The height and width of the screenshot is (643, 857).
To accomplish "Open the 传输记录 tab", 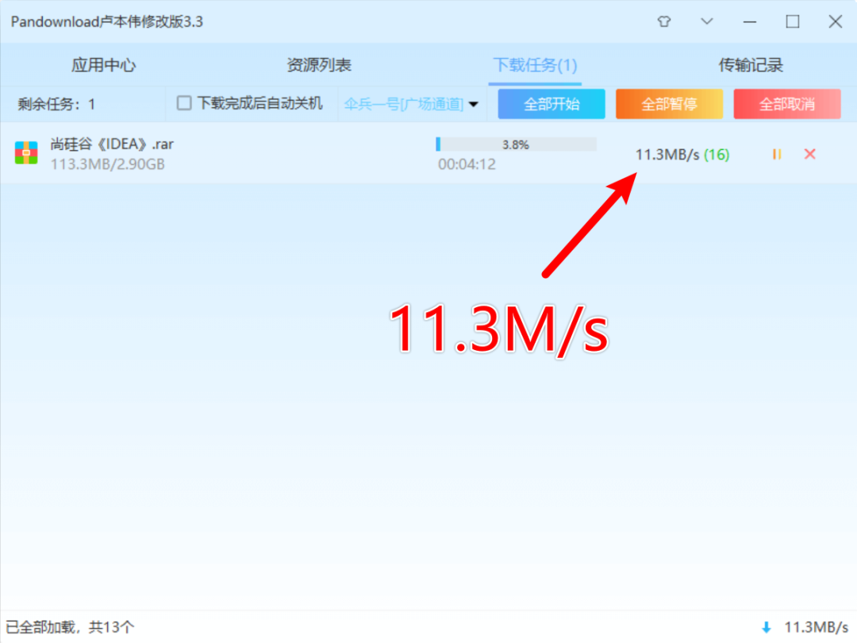I will (751, 65).
